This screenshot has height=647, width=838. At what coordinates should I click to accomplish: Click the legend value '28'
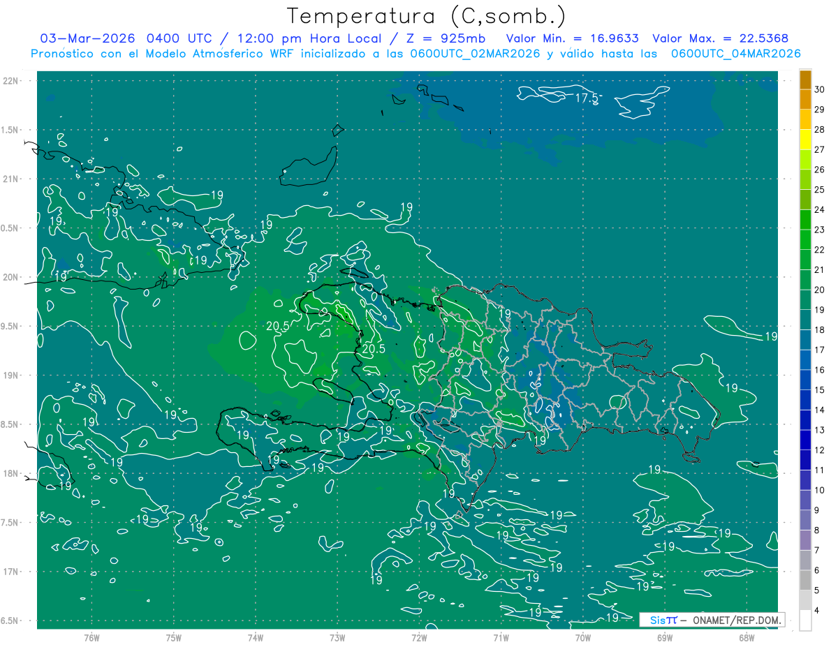pyautogui.click(x=819, y=129)
